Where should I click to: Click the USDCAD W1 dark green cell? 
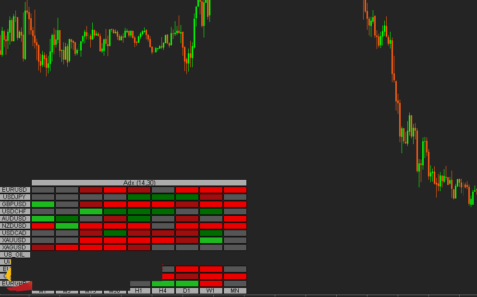click(211, 233)
